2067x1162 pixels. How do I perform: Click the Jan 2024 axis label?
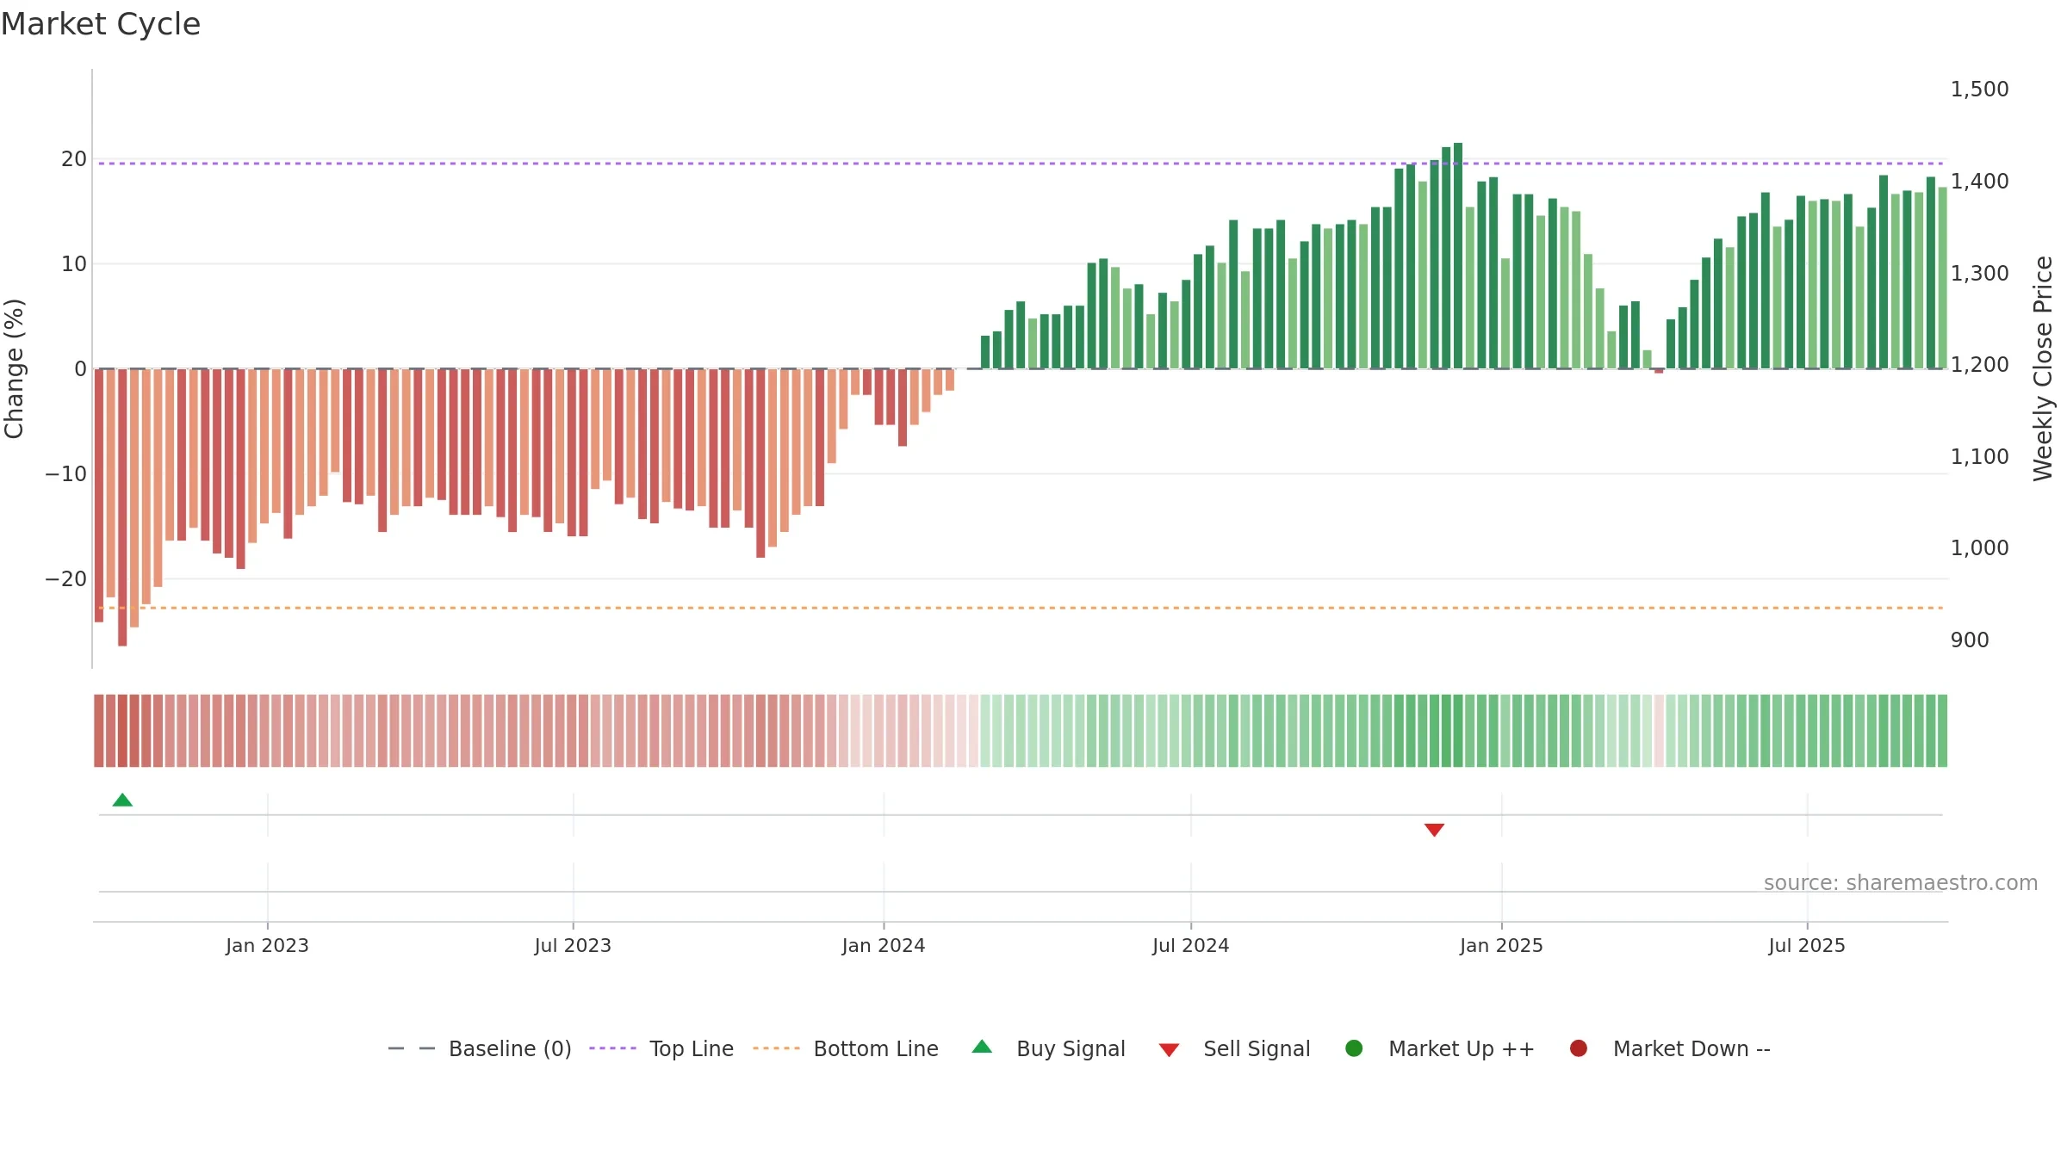point(884,946)
